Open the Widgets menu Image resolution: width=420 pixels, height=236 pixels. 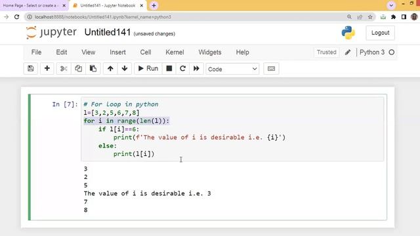pos(210,52)
